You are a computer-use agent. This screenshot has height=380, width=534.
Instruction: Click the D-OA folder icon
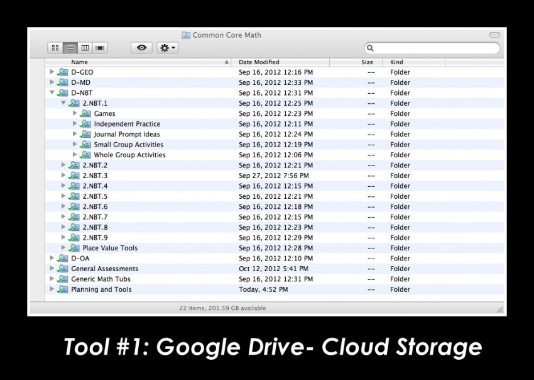(x=62, y=258)
